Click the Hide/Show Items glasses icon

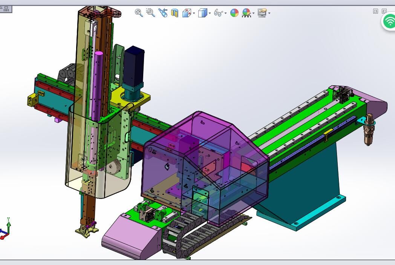click(x=218, y=13)
